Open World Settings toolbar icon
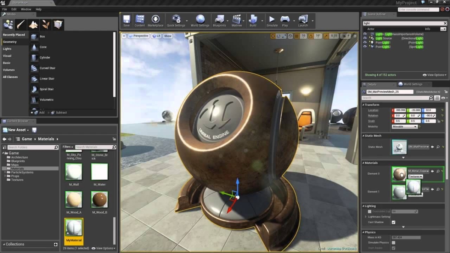This screenshot has height=253, width=450. coord(200,19)
